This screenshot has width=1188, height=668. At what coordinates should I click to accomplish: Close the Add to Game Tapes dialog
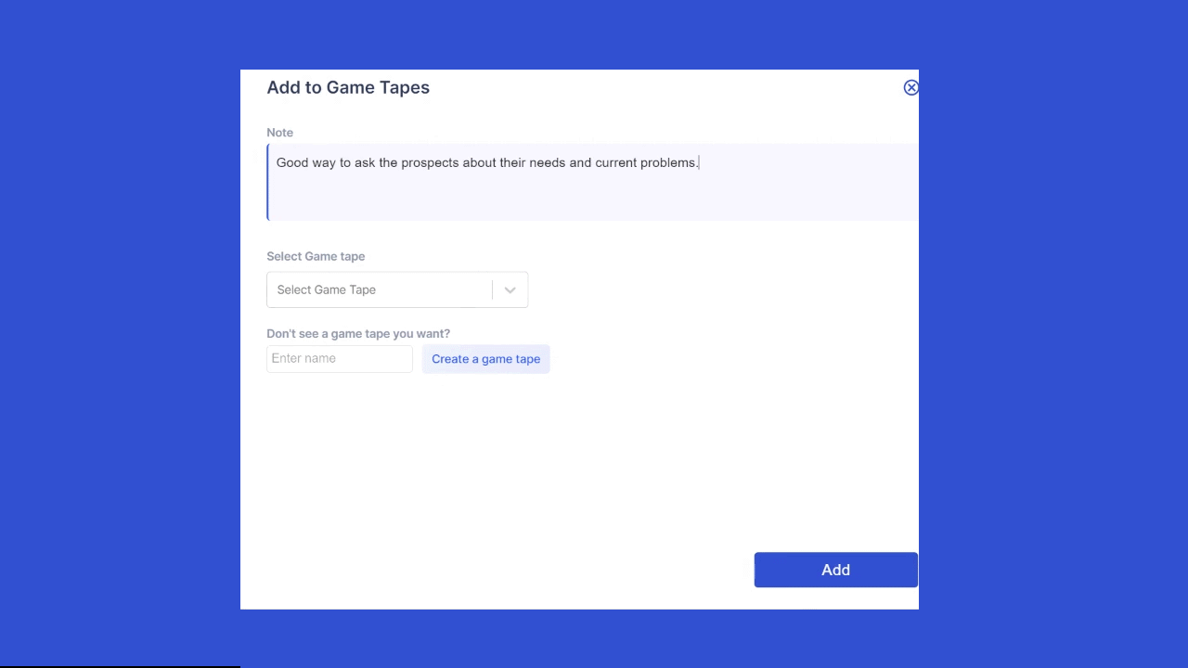pos(910,87)
